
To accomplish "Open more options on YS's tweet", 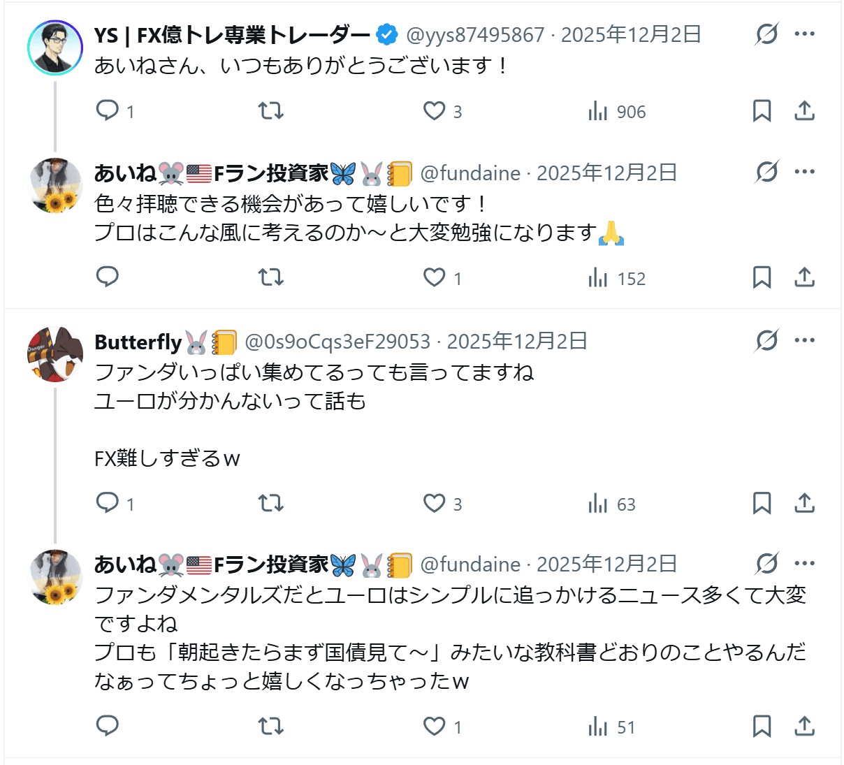I will [x=805, y=34].
